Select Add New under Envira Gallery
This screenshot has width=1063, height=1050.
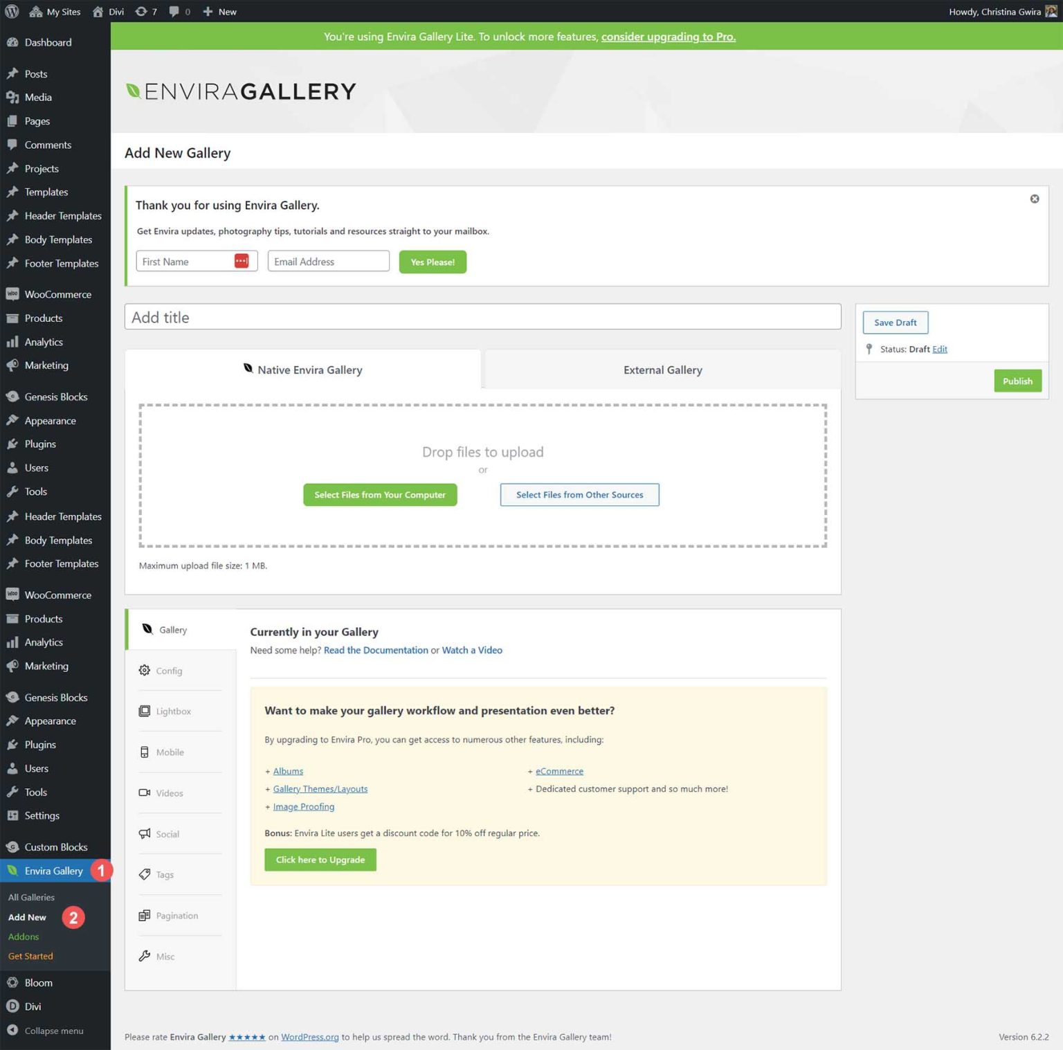tap(27, 916)
